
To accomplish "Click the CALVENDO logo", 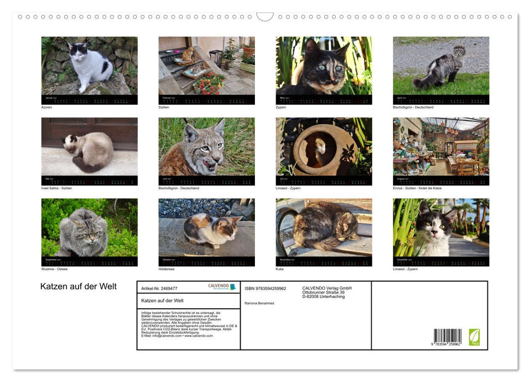I will (222, 286).
